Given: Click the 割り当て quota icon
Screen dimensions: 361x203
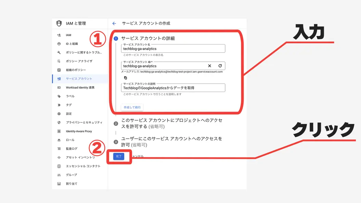Looking at the screenshot, I should coord(59,184).
